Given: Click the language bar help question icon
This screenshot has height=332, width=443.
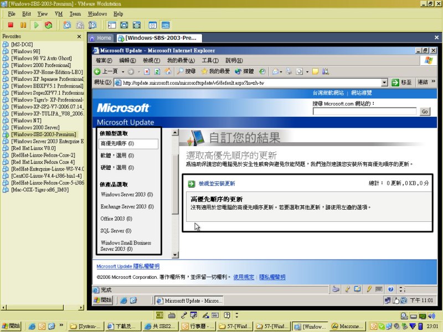Looking at the screenshot, I should pos(227,315).
